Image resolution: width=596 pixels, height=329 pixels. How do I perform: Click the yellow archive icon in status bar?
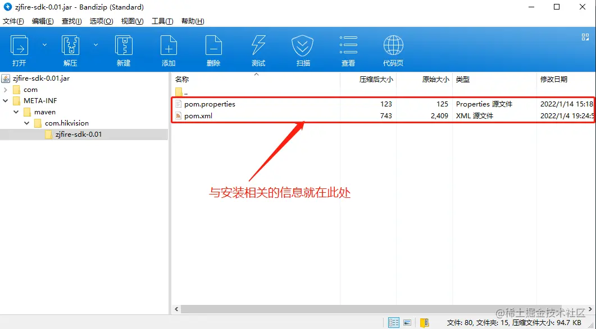pyautogui.click(x=425, y=322)
